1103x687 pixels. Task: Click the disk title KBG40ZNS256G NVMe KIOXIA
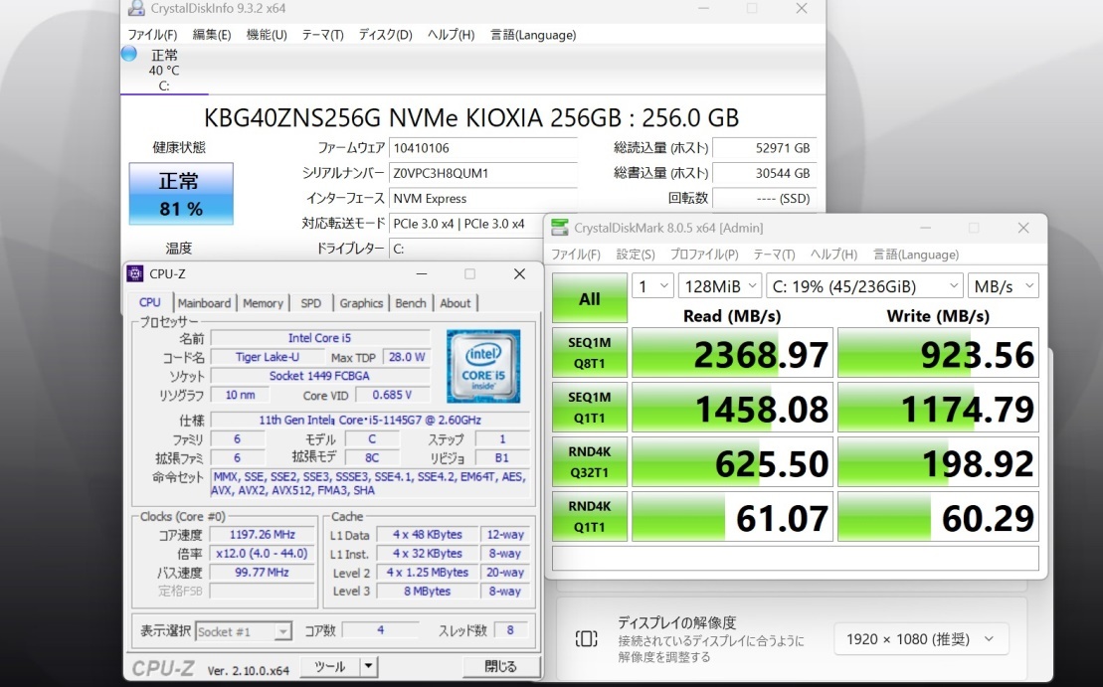471,117
